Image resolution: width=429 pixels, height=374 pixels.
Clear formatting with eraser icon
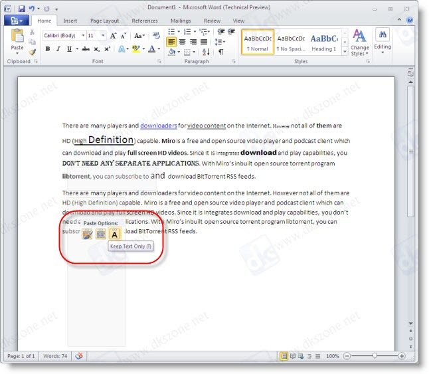click(156, 35)
